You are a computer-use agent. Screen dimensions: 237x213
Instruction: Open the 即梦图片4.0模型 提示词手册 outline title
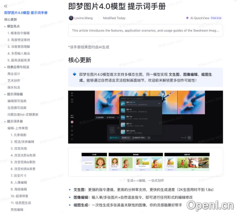click(x=26, y=13)
